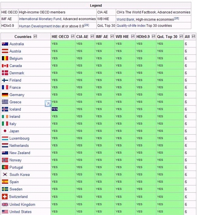Click the highlighted YES in Iceland row
The height and width of the screenshot is (215, 198).
pyautogui.click(x=55, y=109)
